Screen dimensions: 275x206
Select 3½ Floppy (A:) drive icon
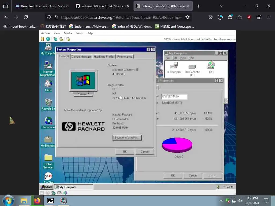point(174,68)
